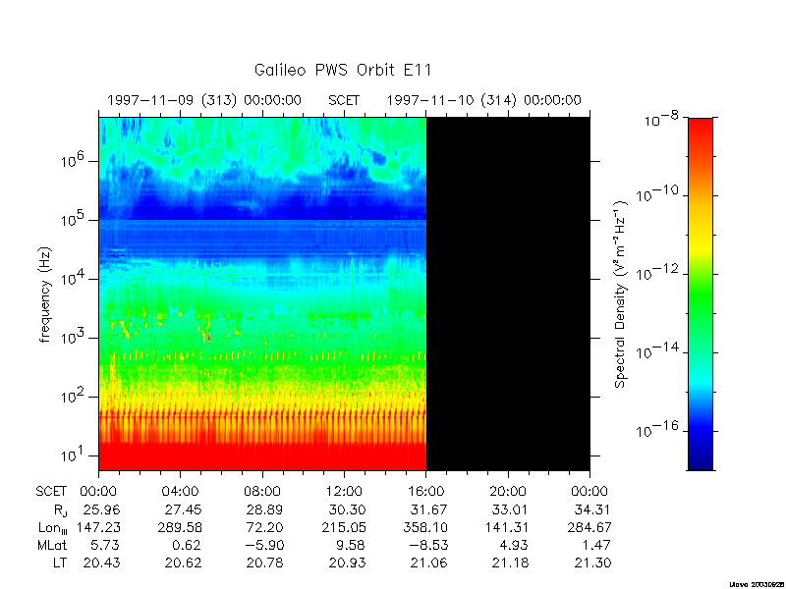Image resolution: width=786 pixels, height=589 pixels.
Task: Click the RJ value "27.45"
Action: coord(183,509)
